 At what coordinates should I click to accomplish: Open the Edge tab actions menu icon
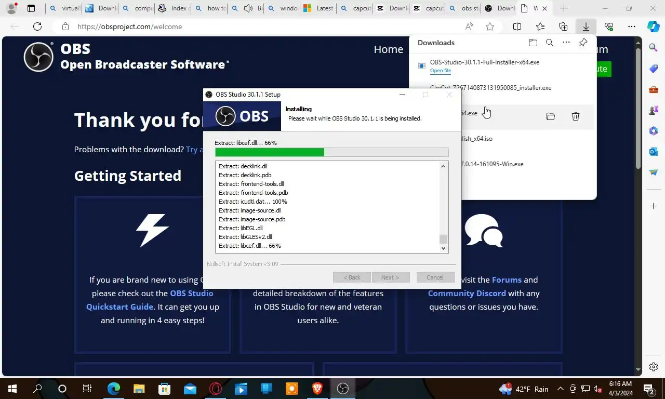(x=31, y=8)
